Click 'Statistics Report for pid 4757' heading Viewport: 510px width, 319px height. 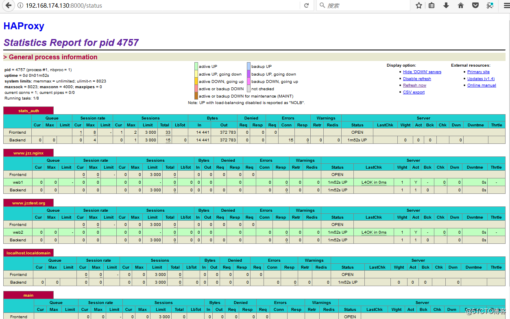(71, 43)
